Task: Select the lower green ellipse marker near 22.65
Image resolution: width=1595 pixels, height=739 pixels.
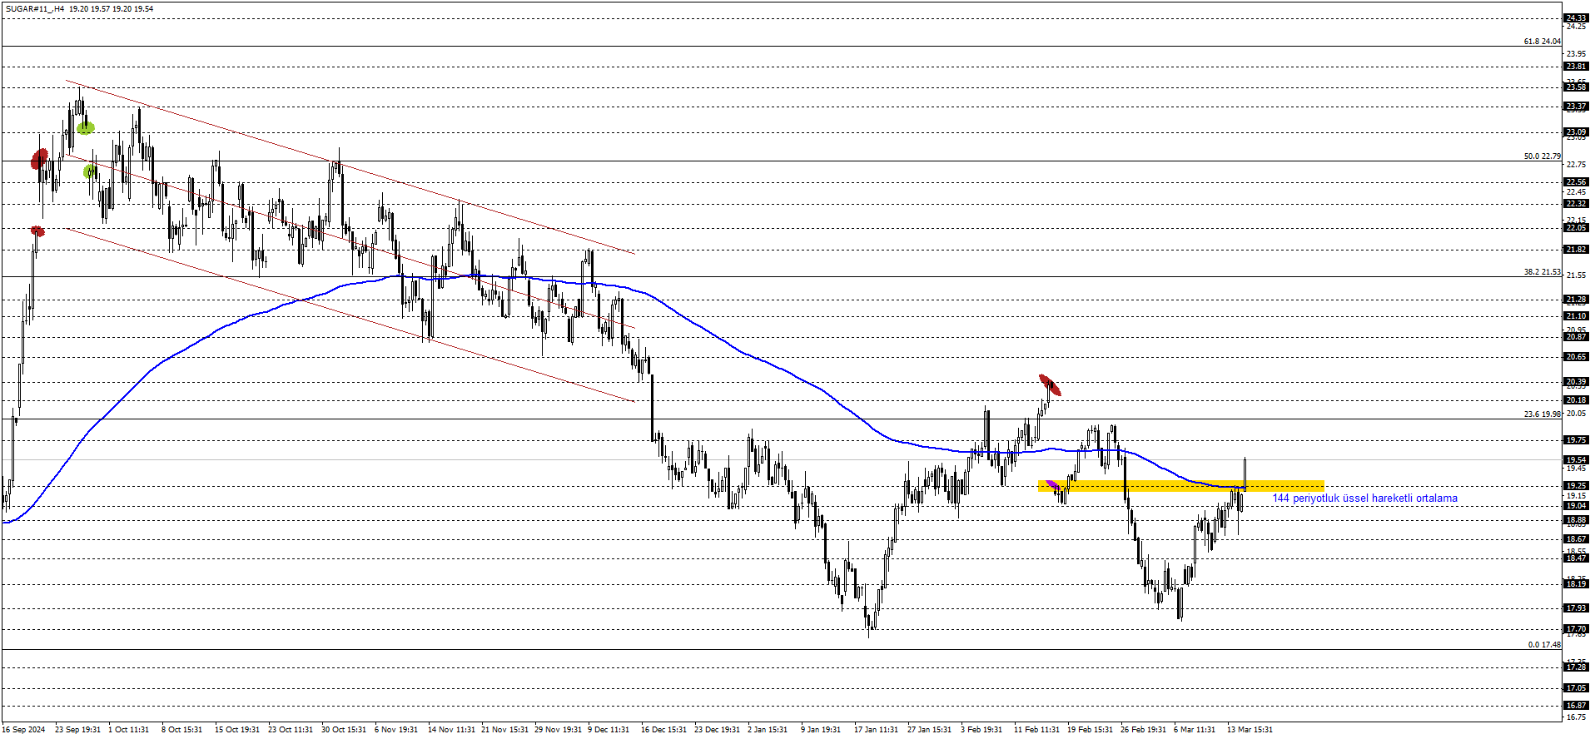Action: click(90, 171)
